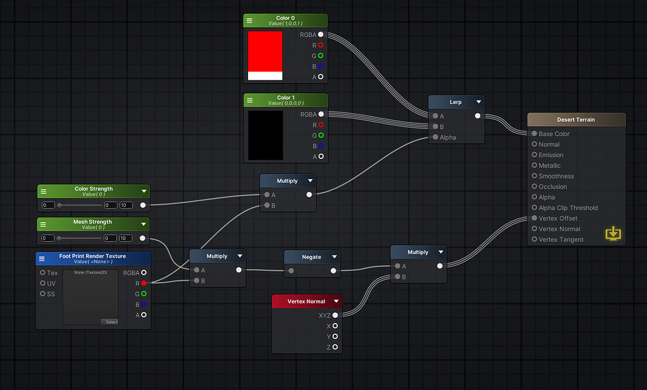Click the yellow save icon on Desert Terrain node

[613, 234]
